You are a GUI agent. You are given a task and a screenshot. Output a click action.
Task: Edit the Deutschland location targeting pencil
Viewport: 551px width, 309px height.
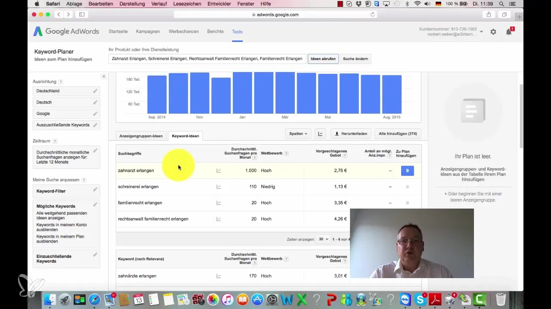click(x=95, y=91)
